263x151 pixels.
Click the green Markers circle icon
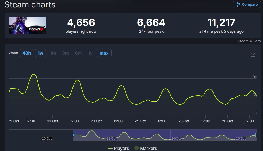(x=137, y=148)
